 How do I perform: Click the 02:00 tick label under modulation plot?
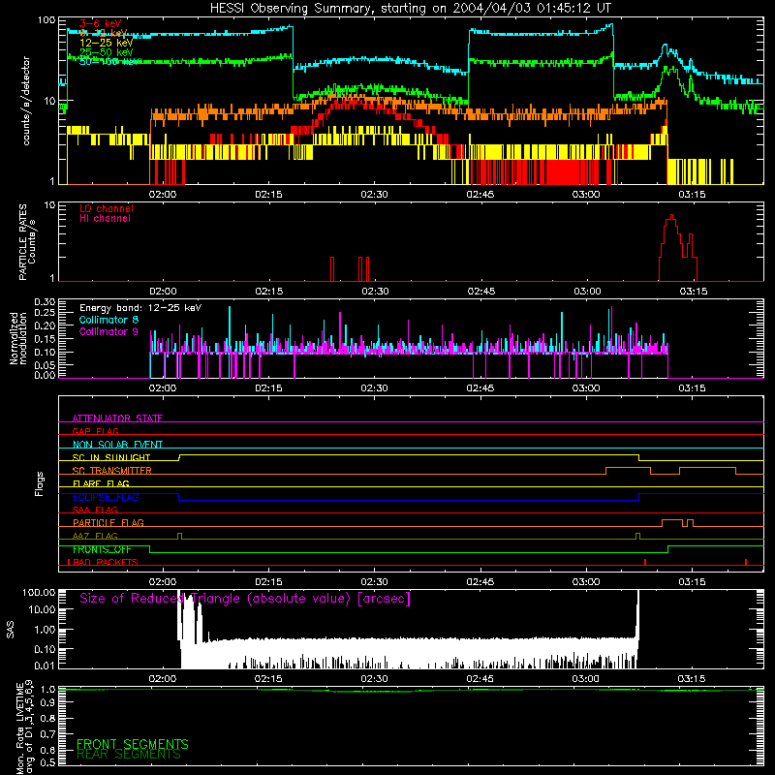click(163, 388)
